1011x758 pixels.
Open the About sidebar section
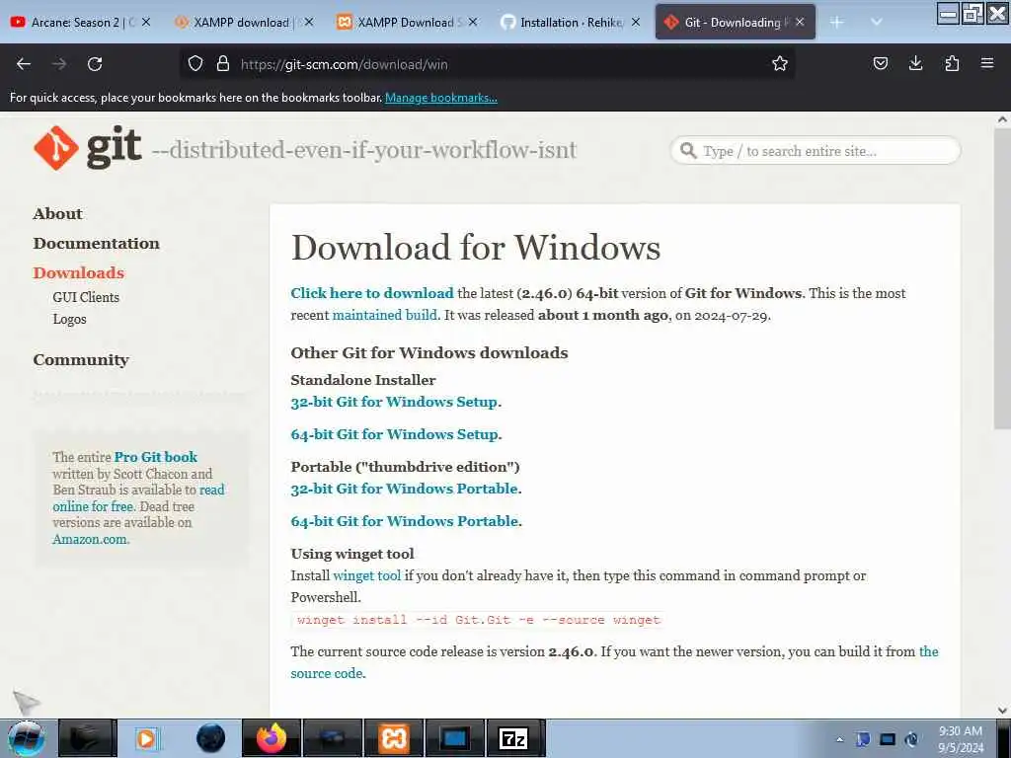58,214
